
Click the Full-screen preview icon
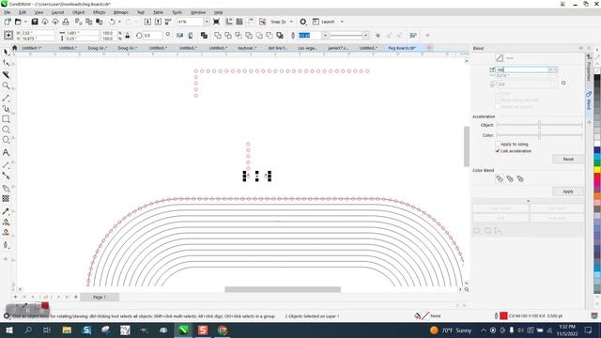216,22
